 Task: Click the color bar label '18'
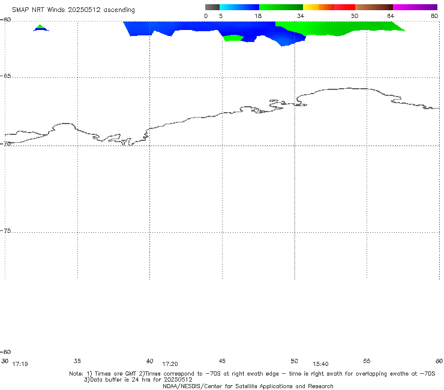click(258, 16)
